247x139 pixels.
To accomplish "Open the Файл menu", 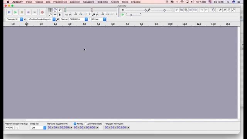I will pyautogui.click(x=29, y=2).
